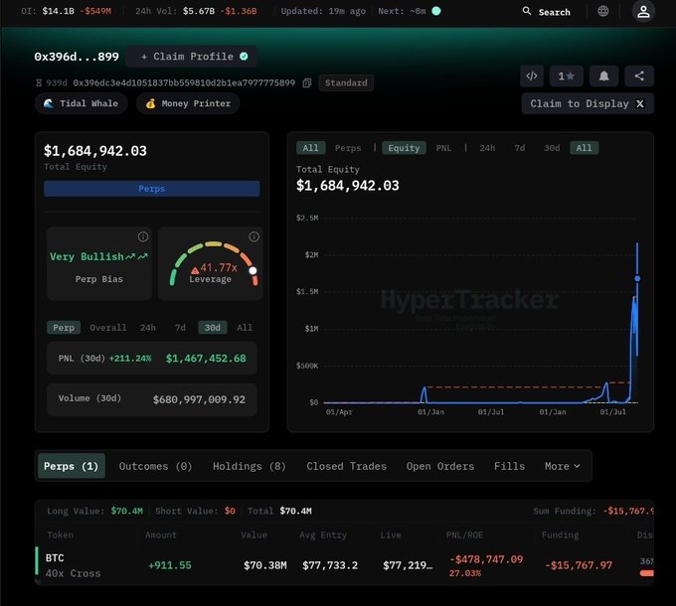Show info for Perp Bias card
Viewport: 676px width, 606px height.
click(x=143, y=236)
